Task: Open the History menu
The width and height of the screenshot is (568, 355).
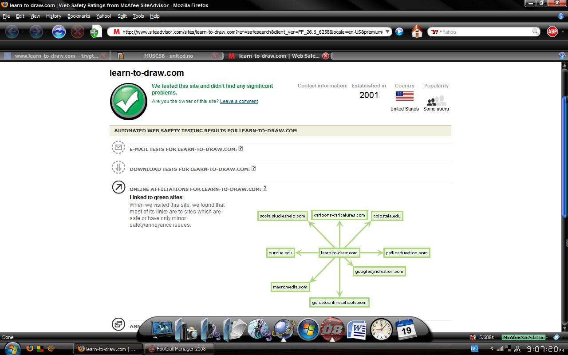Action: click(x=54, y=16)
